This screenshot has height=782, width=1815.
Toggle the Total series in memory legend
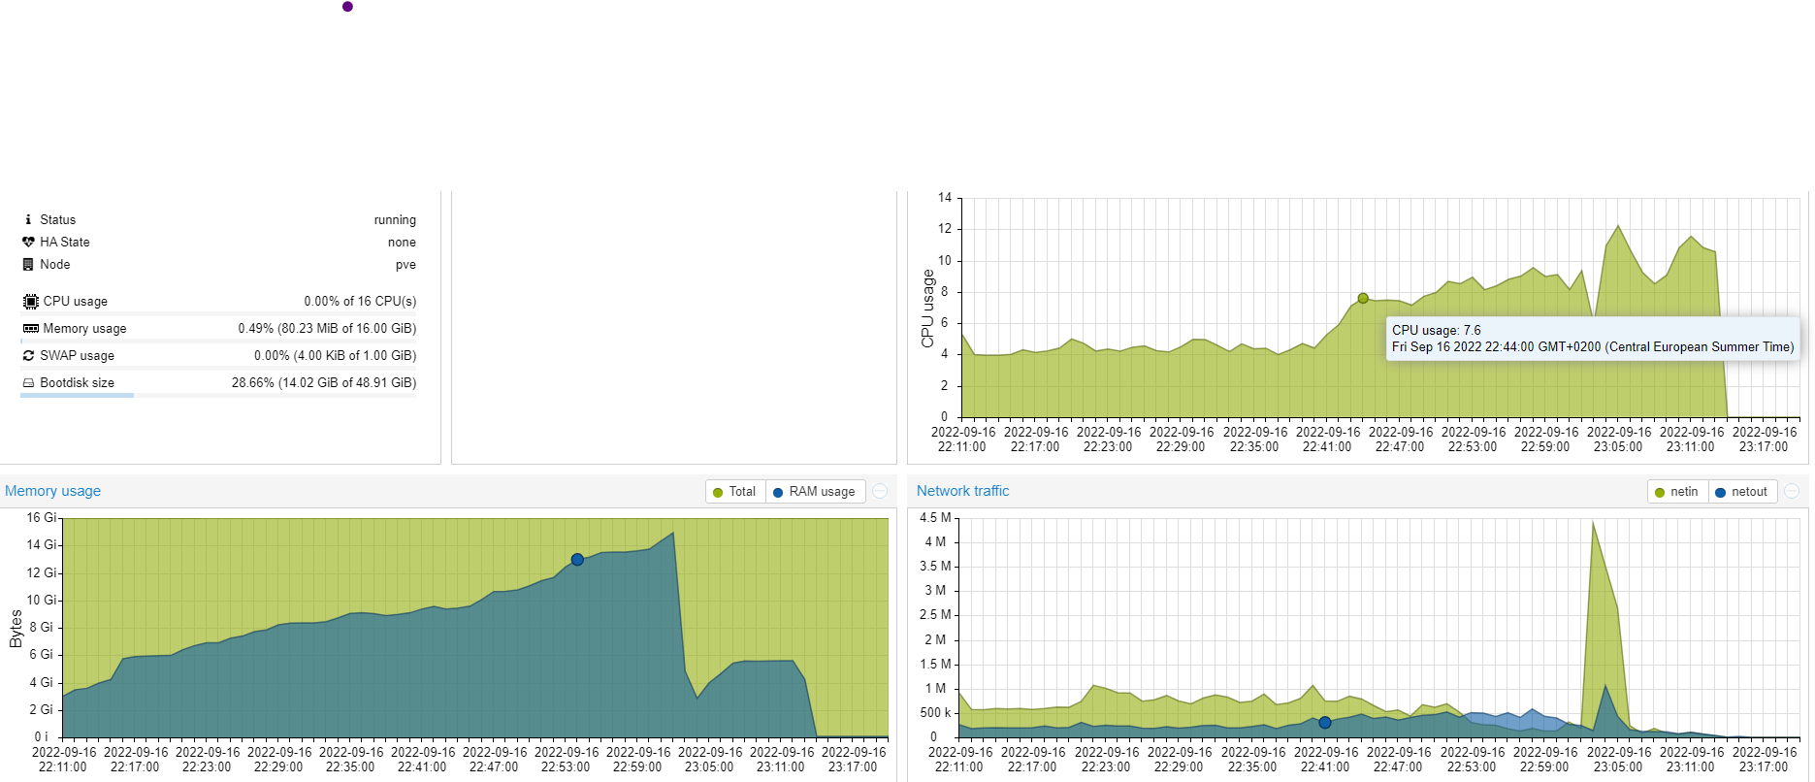(735, 492)
